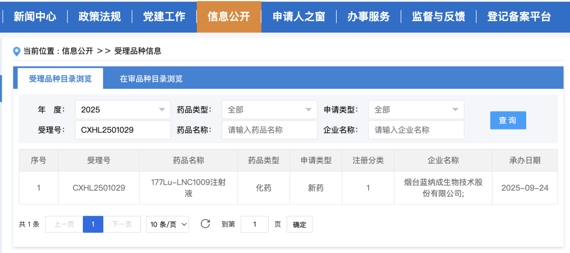Screen dimensions: 570x253
Task: Click the location pin icon in breadcrumb
Action: click(16, 51)
